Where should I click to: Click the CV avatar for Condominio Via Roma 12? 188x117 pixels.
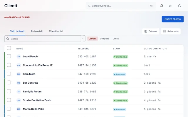tap(19, 65)
